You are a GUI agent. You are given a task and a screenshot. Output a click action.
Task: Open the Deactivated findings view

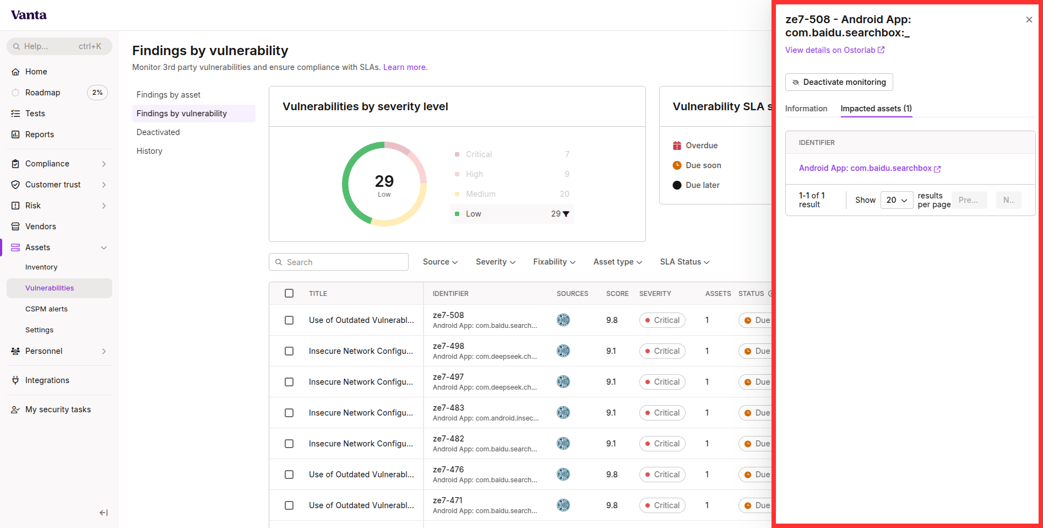click(x=158, y=132)
